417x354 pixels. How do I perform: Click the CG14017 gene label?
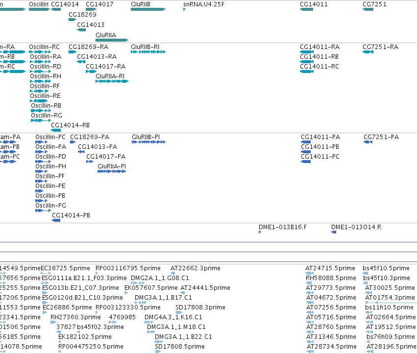point(99,4)
